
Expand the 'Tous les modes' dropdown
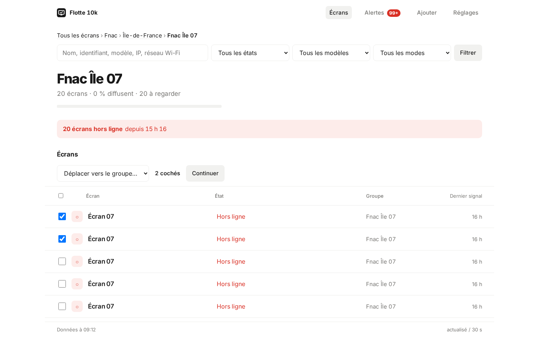(x=412, y=53)
